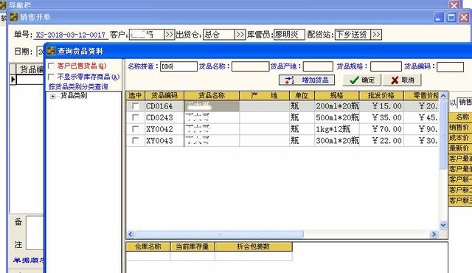Image resolution: width=472 pixels, height=273 pixels.
Task: Sort by the 货品编码 column header
Action: (164, 96)
